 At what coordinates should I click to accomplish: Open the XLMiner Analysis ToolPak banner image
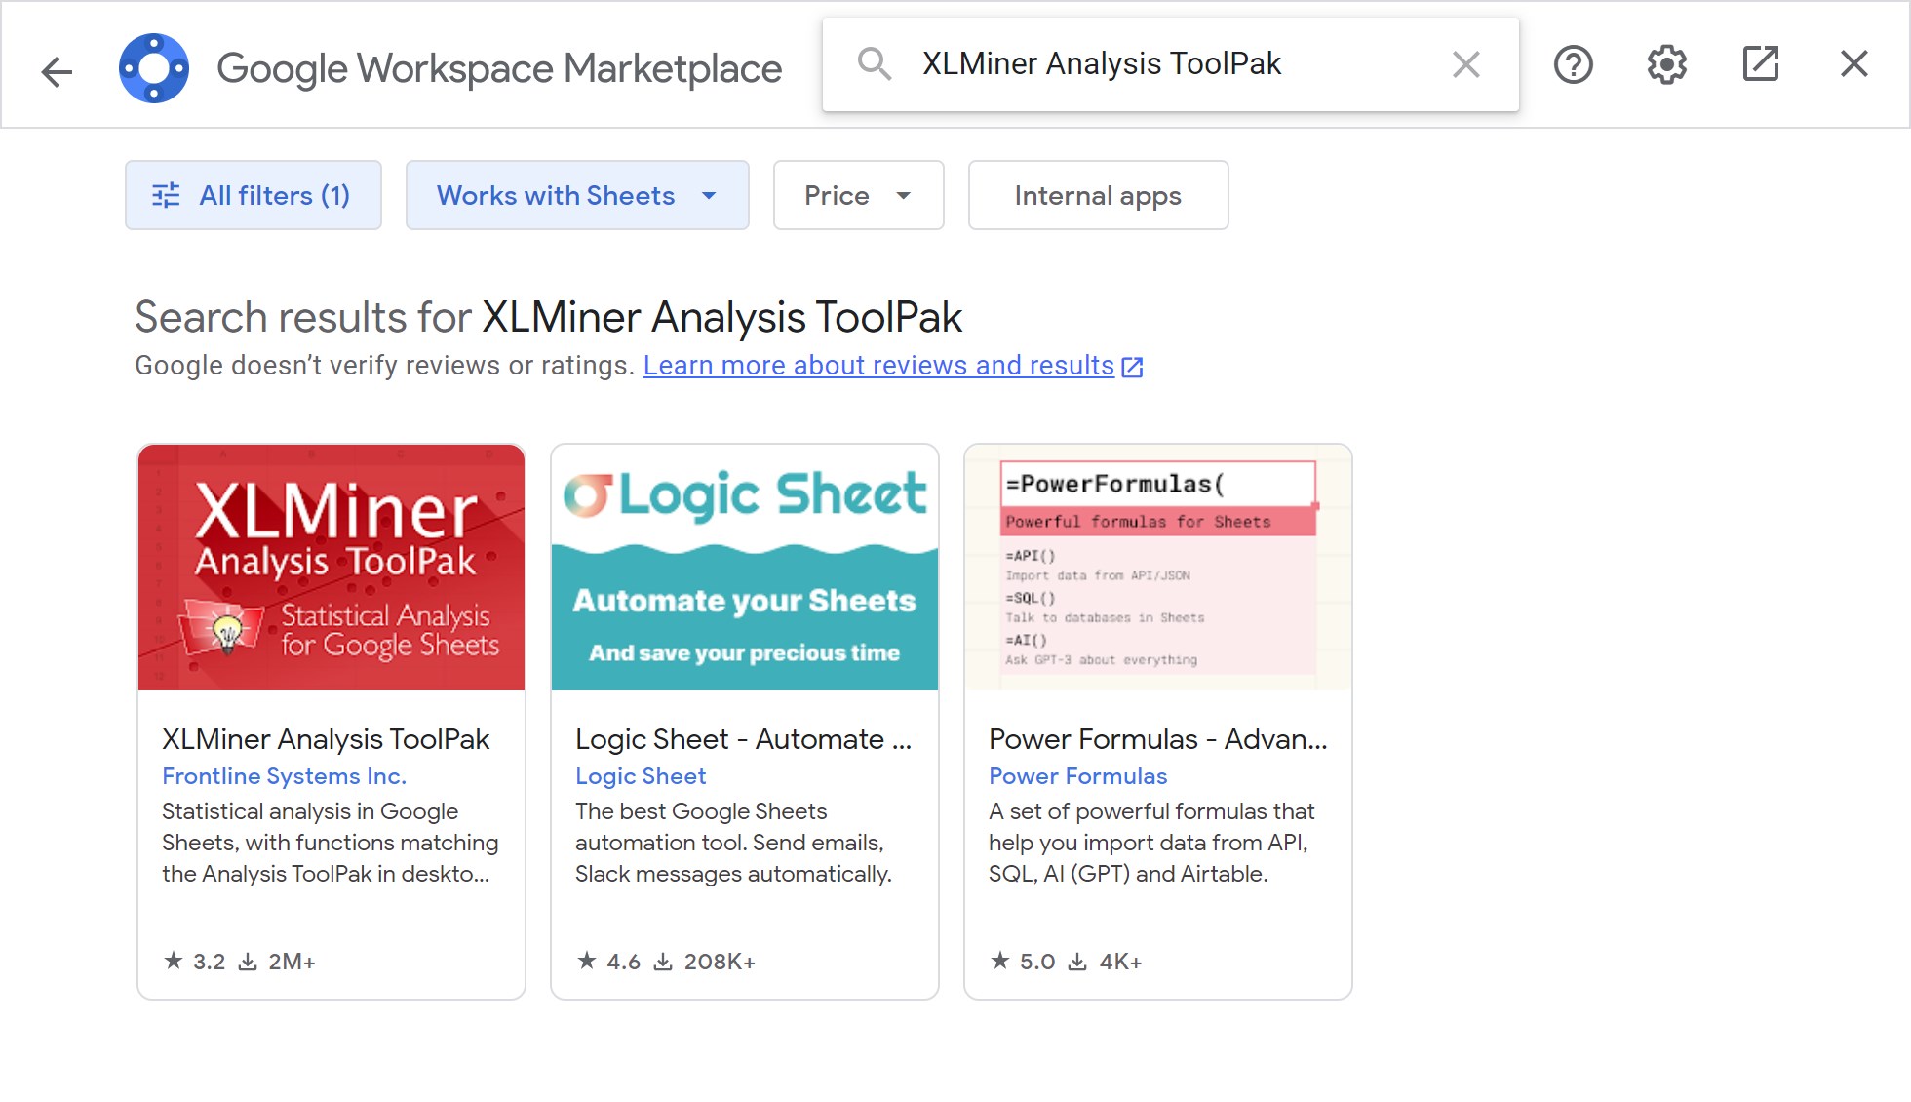(331, 568)
